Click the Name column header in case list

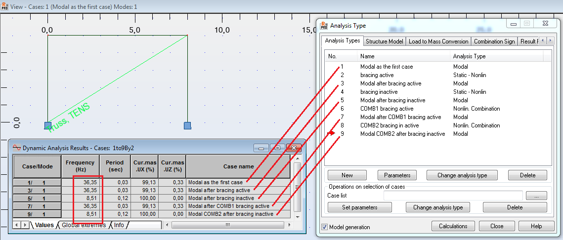click(x=403, y=56)
